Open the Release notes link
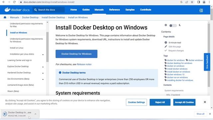The height and width of the screenshot is (120, 213). pos(84,64)
